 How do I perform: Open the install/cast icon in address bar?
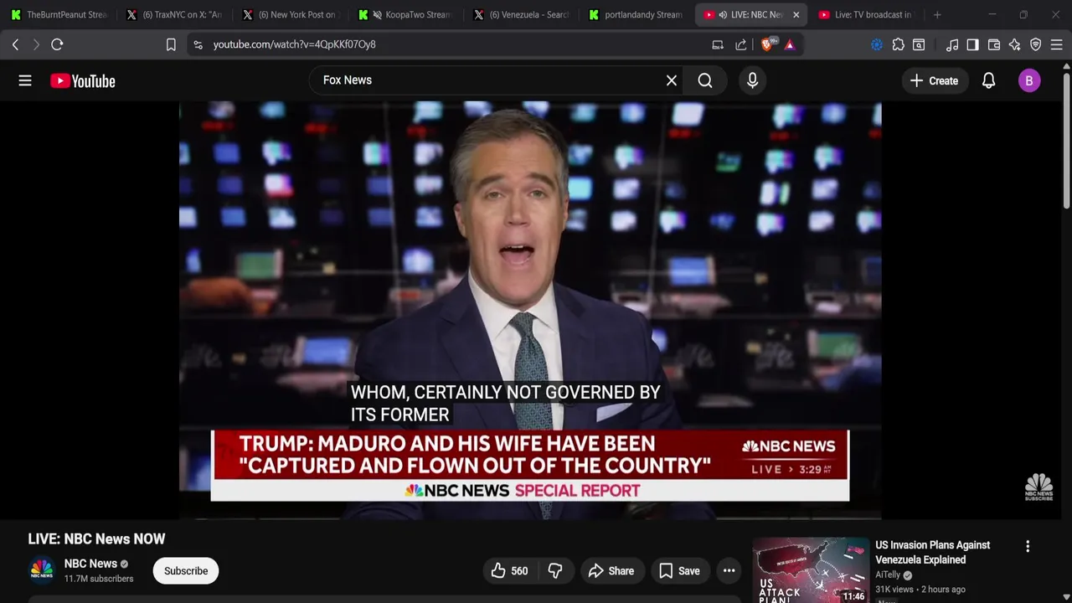(718, 44)
